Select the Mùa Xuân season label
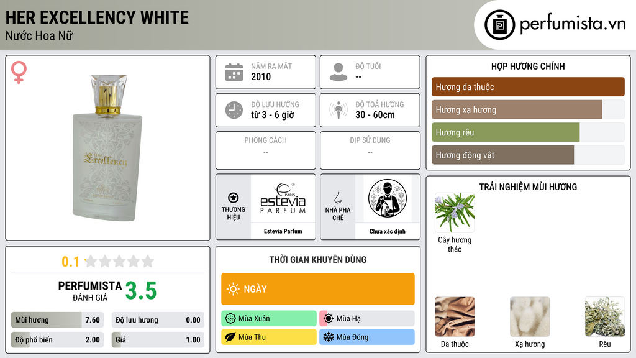This screenshot has width=636, height=358. (x=254, y=319)
